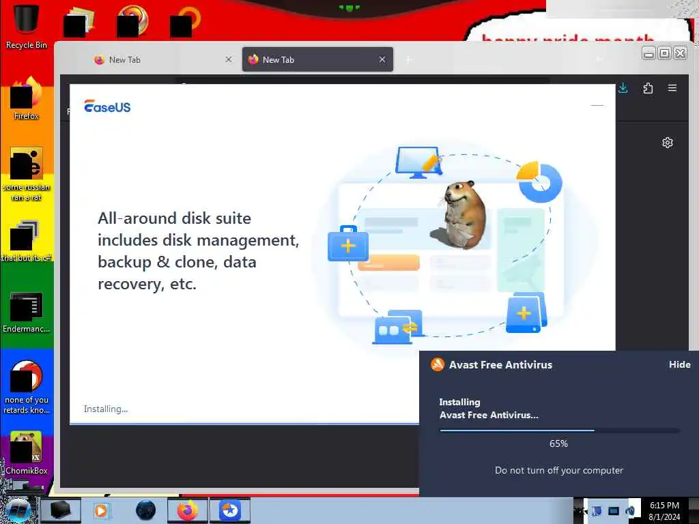The height and width of the screenshot is (524, 699).
Task: Open the 'some russian ran a rat' desktop icon
Action: pos(26,174)
